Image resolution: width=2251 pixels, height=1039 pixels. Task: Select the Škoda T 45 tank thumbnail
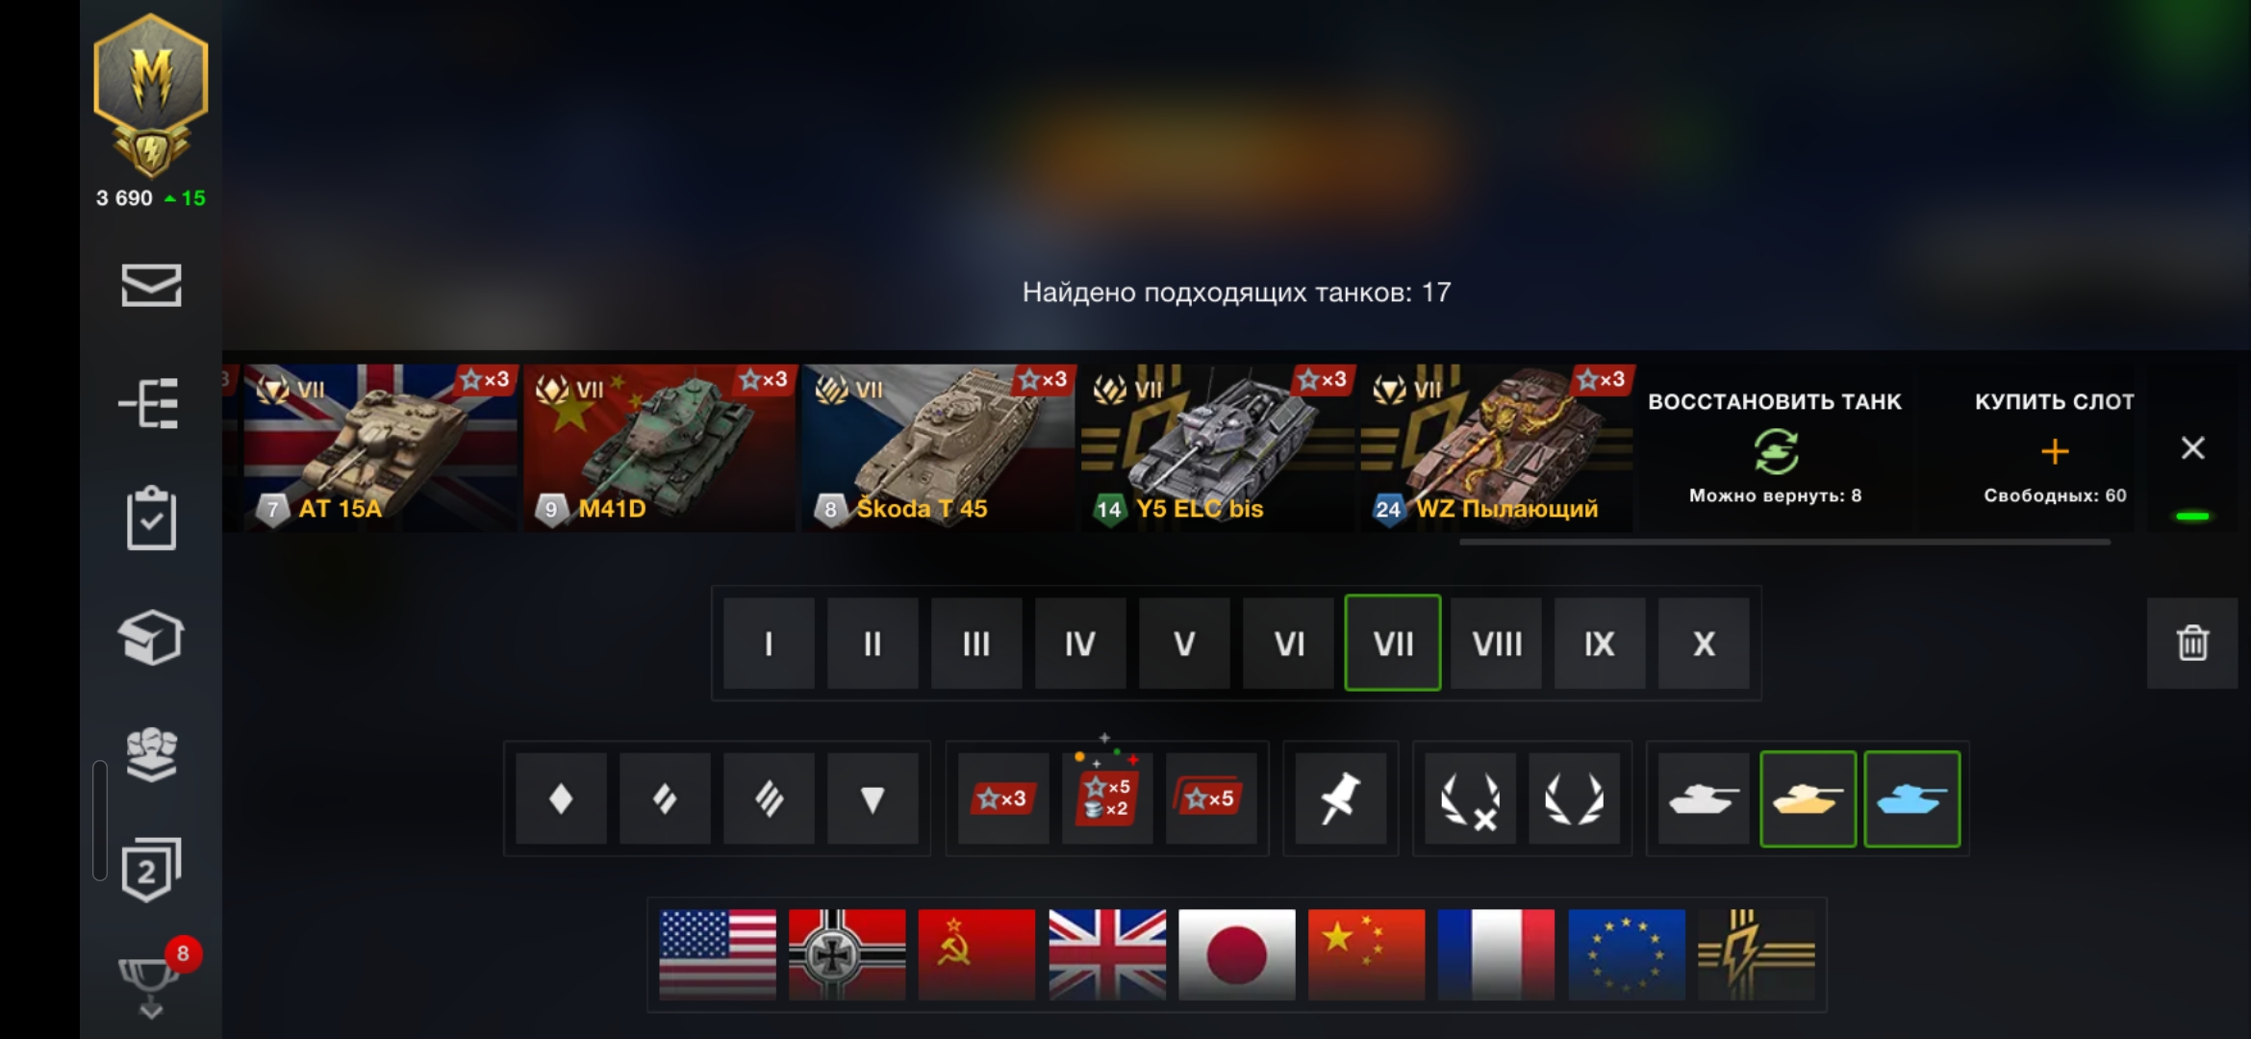coord(938,448)
